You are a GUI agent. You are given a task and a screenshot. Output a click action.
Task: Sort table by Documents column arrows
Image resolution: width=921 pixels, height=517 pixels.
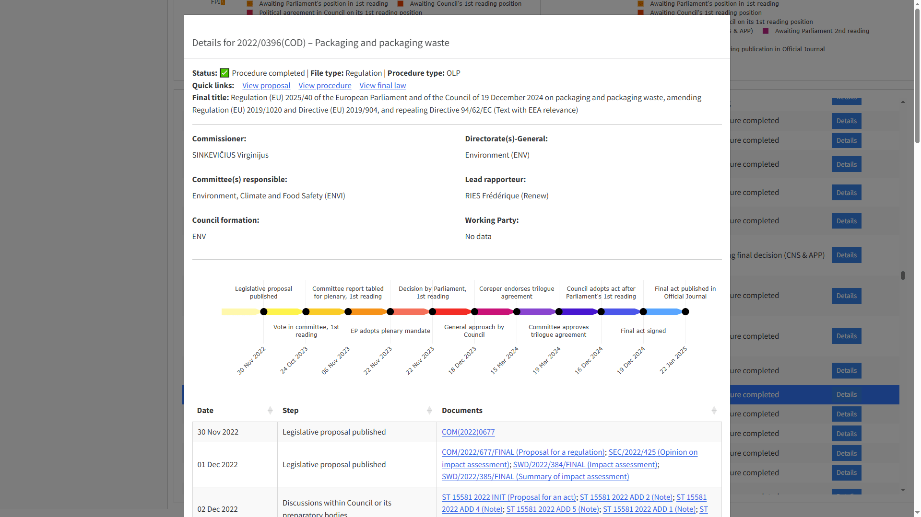pyautogui.click(x=714, y=411)
